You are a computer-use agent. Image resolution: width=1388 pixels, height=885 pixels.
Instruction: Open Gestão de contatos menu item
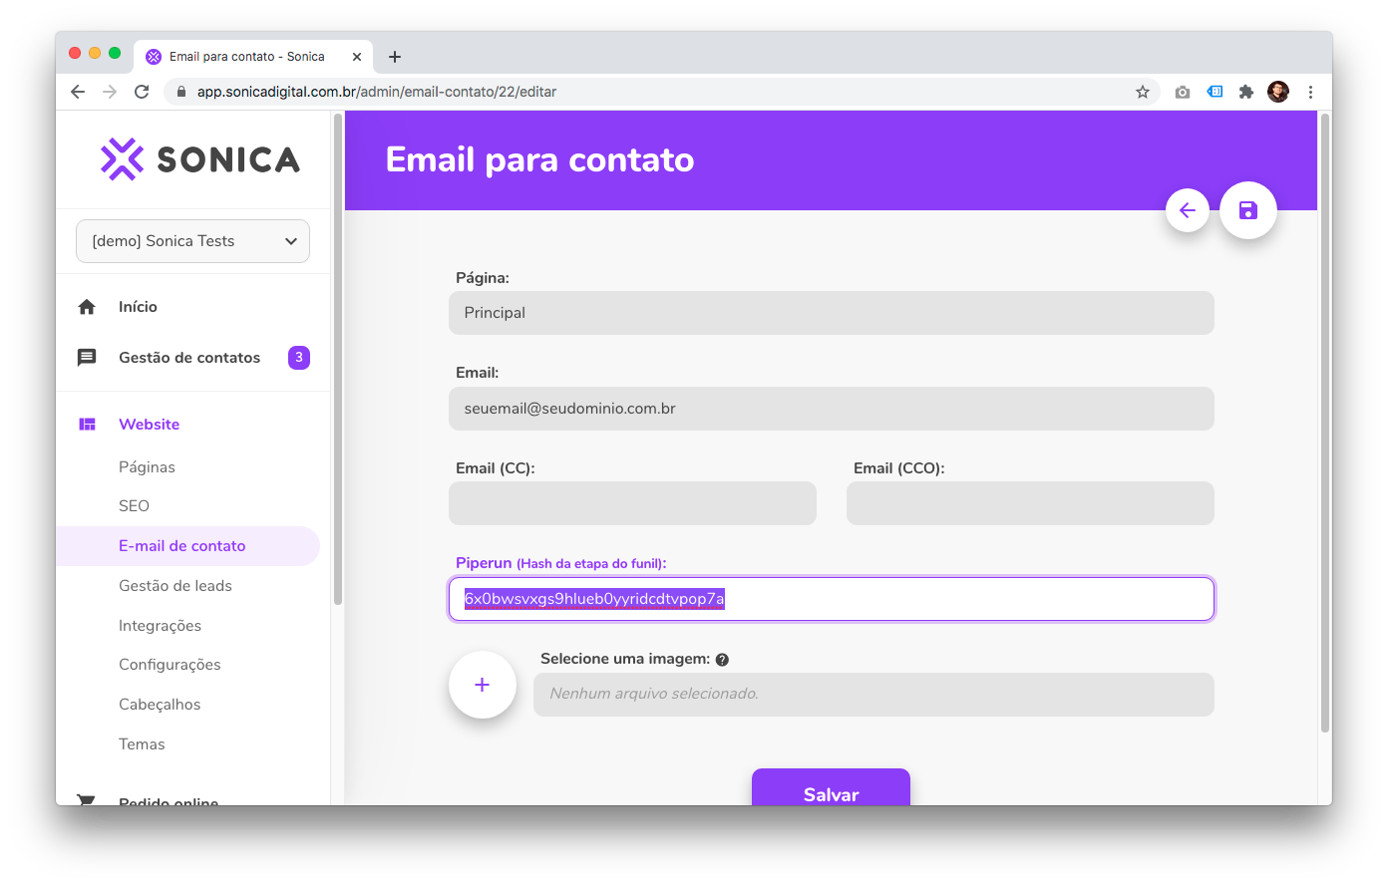pyautogui.click(x=189, y=358)
